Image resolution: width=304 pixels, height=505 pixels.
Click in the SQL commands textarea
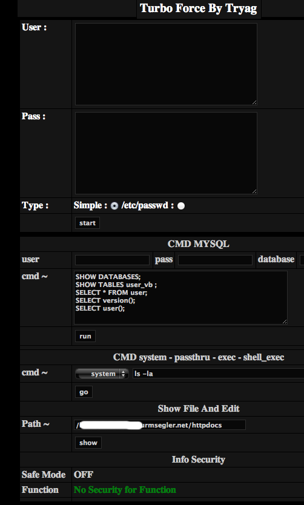[x=180, y=297]
